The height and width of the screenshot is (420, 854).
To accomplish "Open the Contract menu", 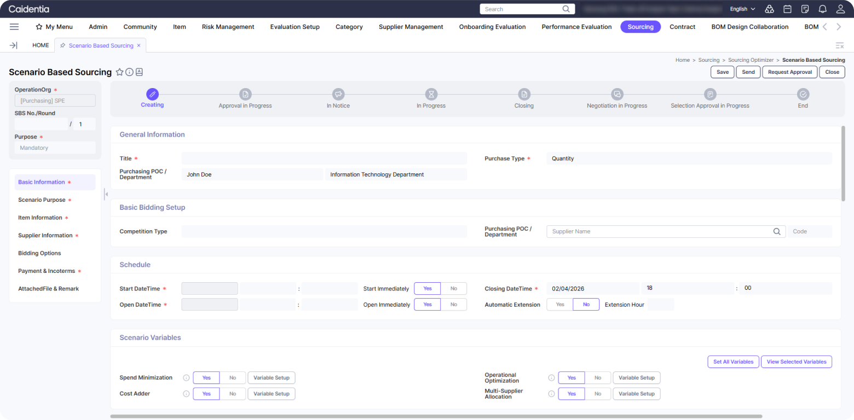I will (x=682, y=27).
